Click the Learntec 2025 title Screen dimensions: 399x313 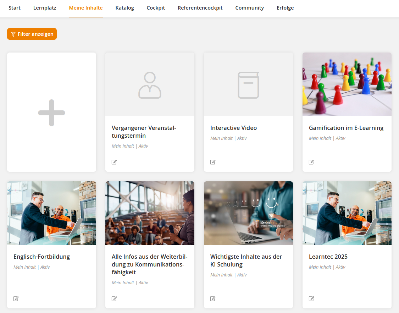[328, 257]
